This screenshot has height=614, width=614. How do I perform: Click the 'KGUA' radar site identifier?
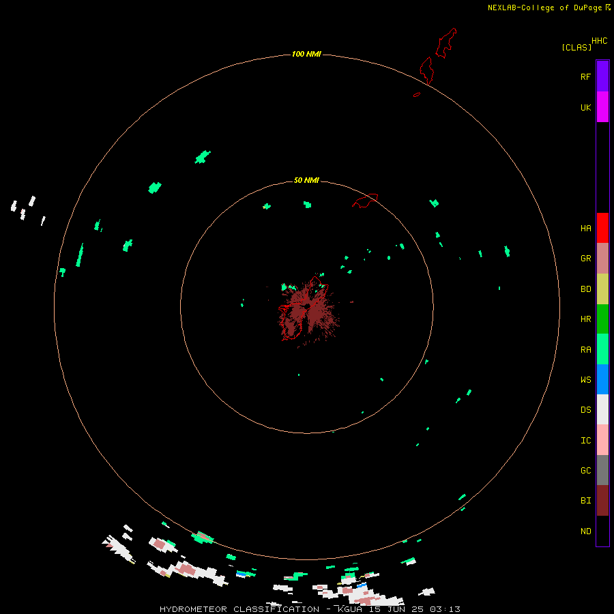point(349,609)
